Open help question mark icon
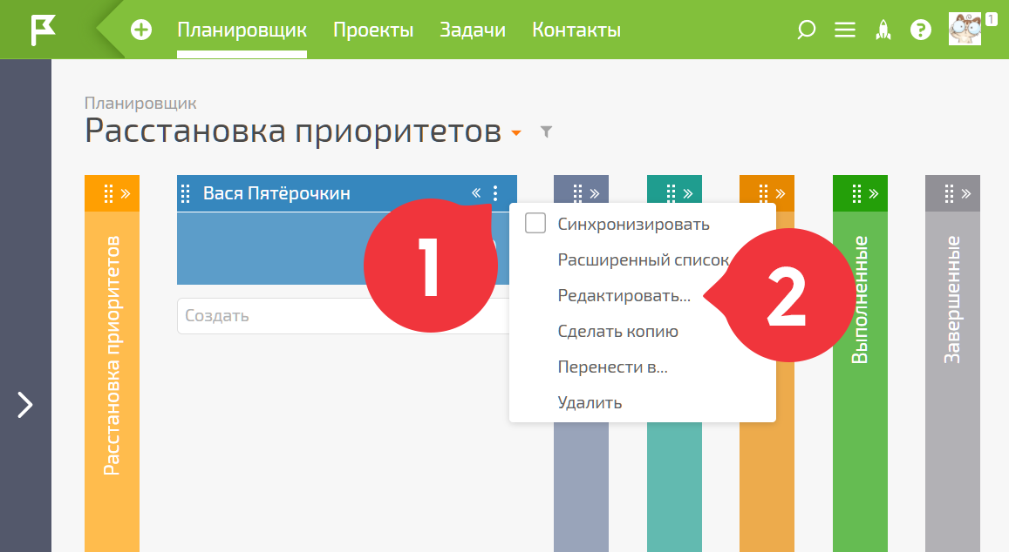Screen dimensions: 1009x552 pyautogui.click(x=921, y=30)
